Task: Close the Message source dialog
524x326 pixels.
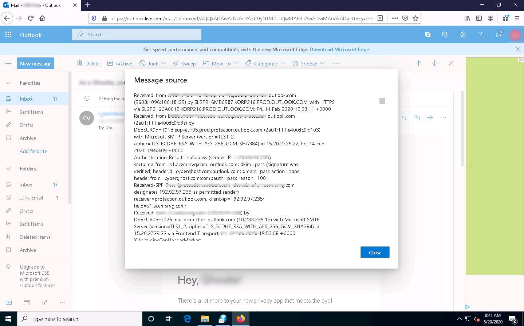Action: pyautogui.click(x=375, y=253)
